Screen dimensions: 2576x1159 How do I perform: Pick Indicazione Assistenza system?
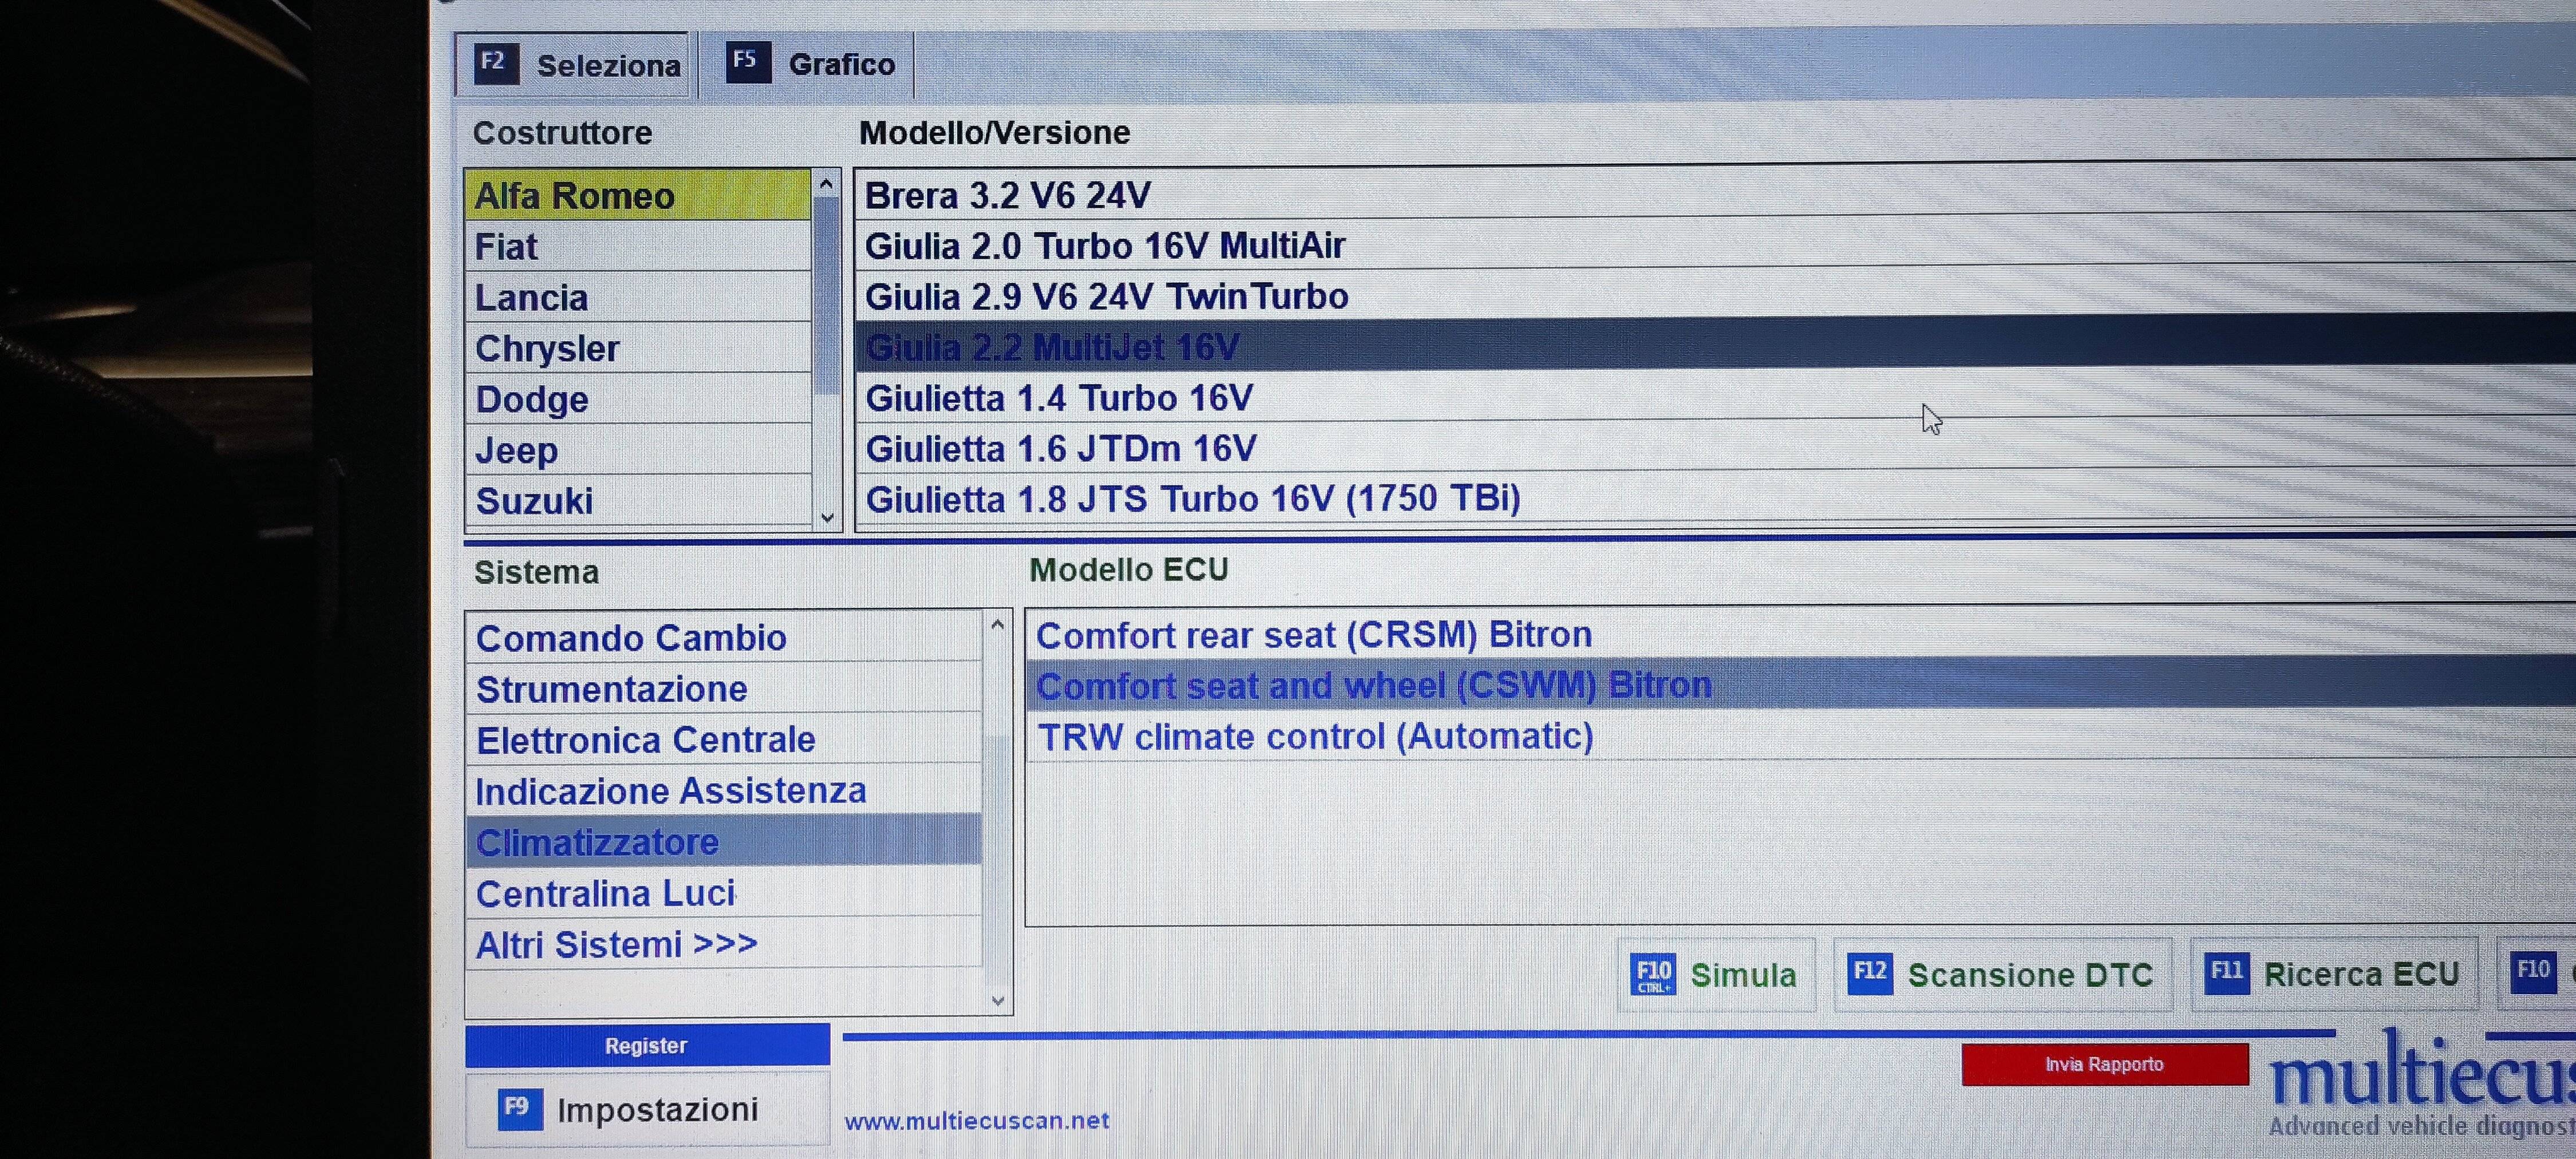(724, 790)
